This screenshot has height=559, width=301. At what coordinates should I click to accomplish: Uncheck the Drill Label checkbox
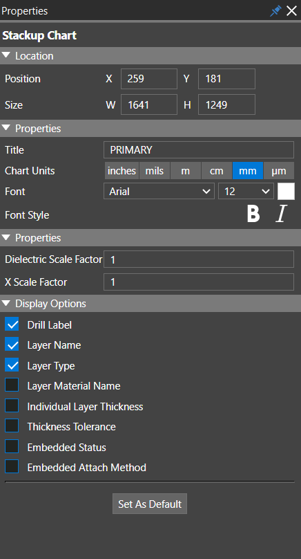point(12,324)
